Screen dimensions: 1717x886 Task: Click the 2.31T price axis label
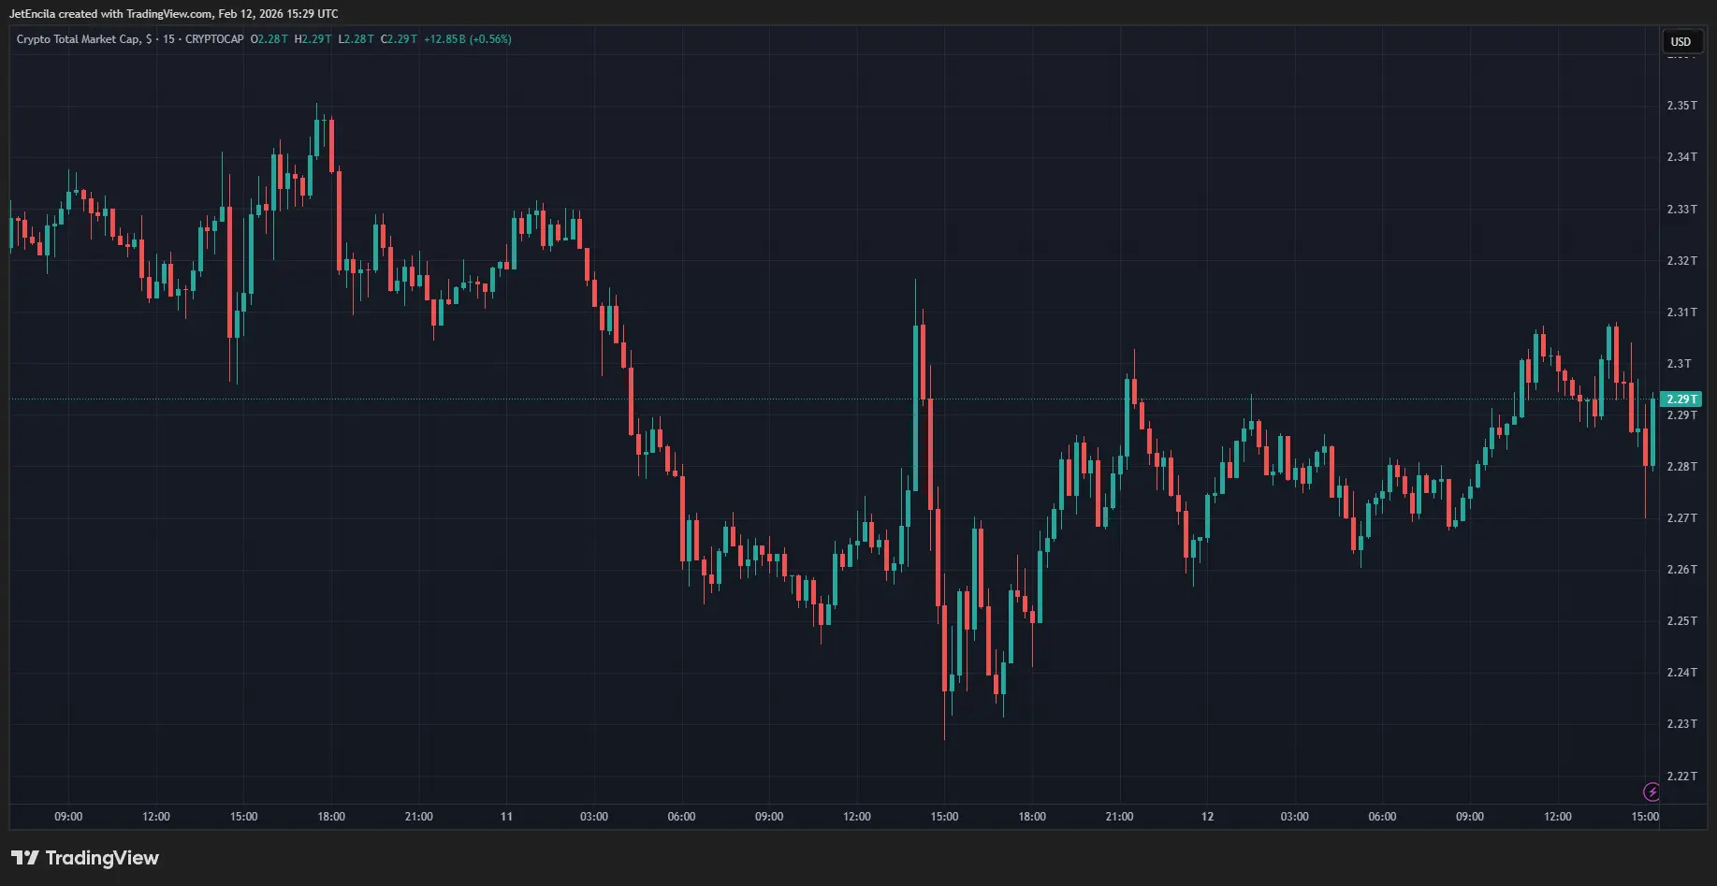(x=1681, y=312)
